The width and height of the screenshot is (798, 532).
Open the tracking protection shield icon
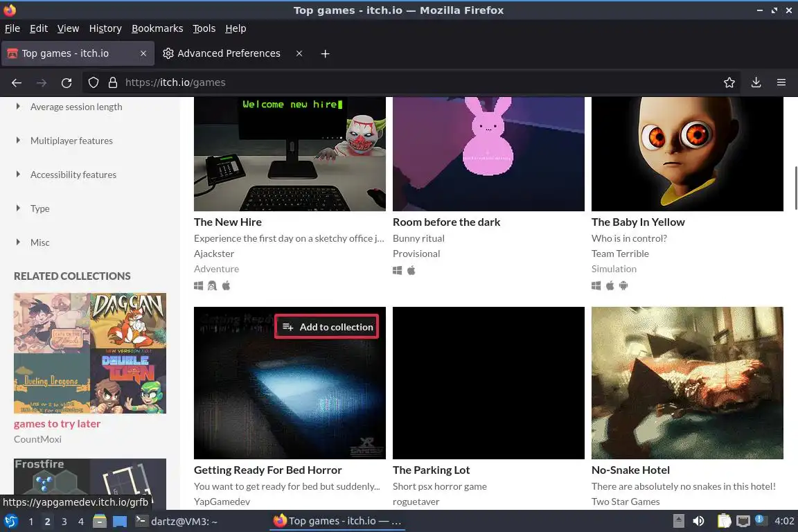pyautogui.click(x=93, y=82)
